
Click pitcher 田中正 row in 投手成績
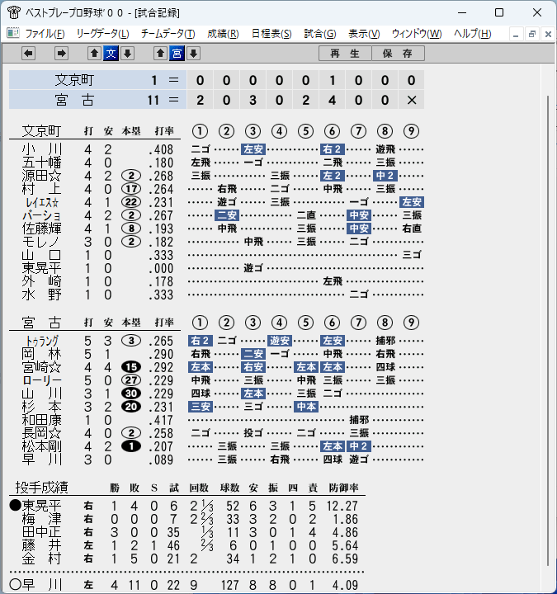(x=187, y=532)
